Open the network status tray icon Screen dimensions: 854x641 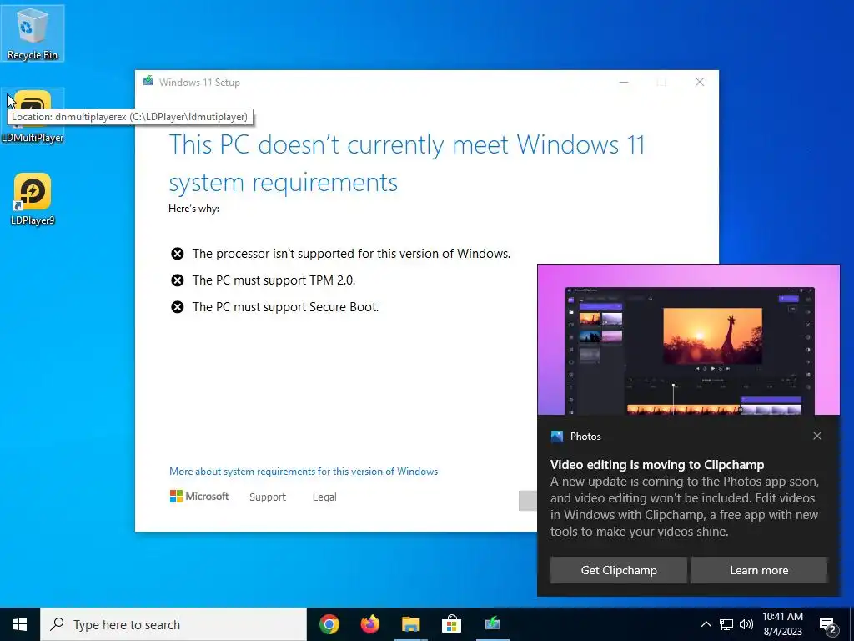pos(726,624)
